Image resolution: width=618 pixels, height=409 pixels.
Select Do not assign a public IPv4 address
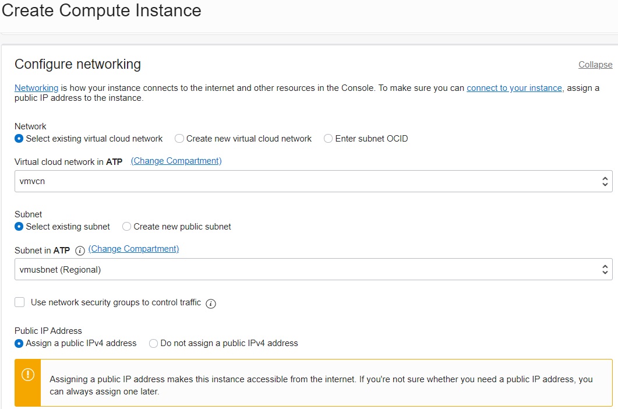(x=153, y=343)
